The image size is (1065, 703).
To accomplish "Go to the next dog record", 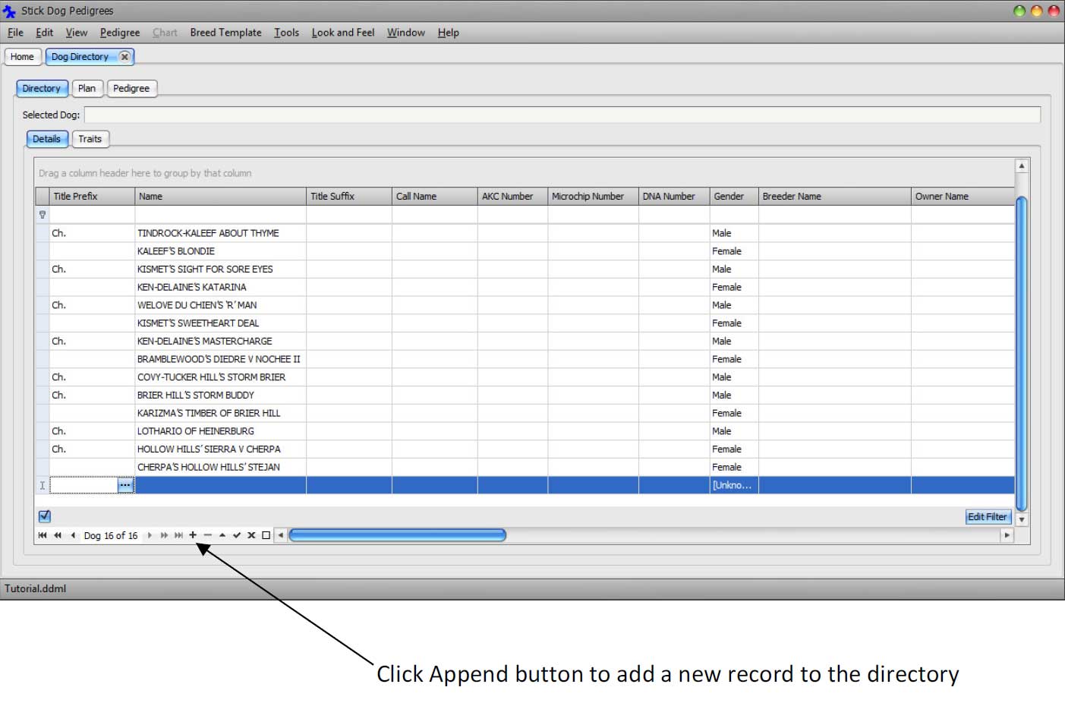I will pyautogui.click(x=150, y=535).
